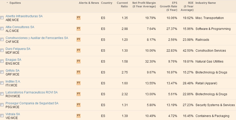Sort by Net Profit Margin header
This screenshot has width=236, height=120.
144,5
